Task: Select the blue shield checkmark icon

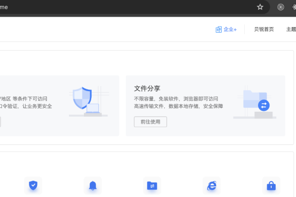Action: [x=33, y=186]
